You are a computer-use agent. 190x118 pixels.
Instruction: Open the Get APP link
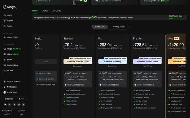[x=7, y=114]
